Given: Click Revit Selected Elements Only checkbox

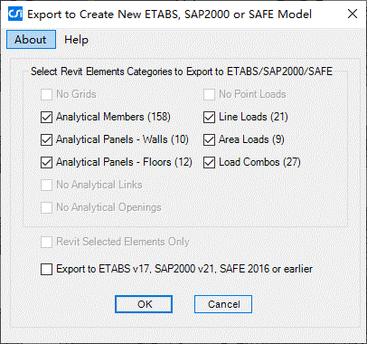Looking at the screenshot, I should point(46,242).
